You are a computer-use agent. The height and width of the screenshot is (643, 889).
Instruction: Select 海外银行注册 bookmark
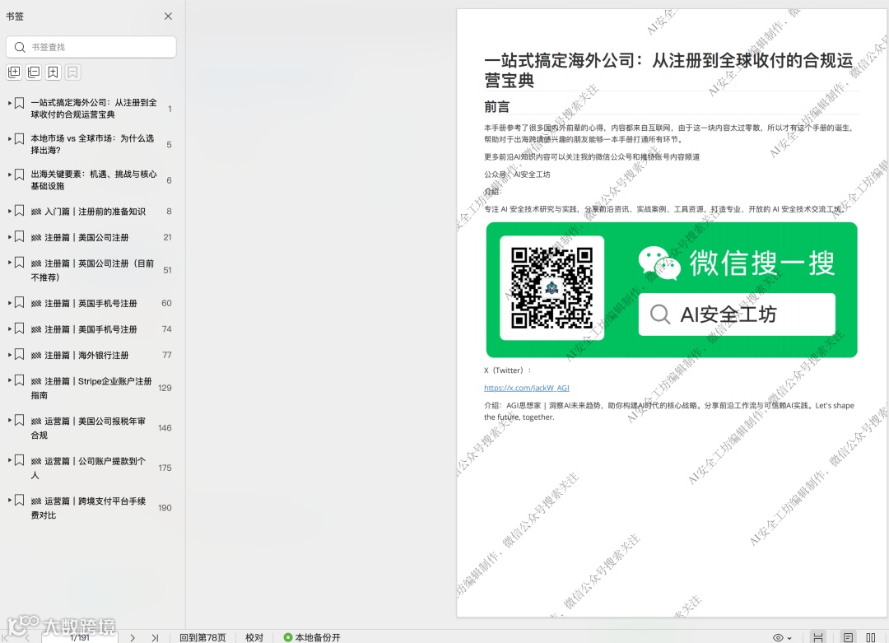80,356
